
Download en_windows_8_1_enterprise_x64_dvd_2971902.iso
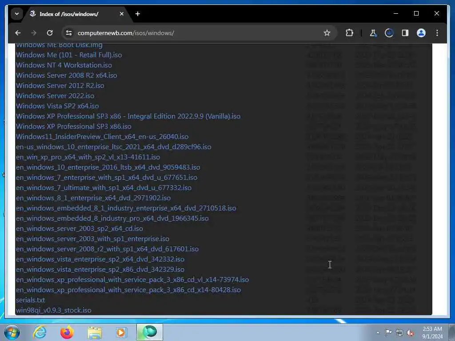(x=93, y=198)
